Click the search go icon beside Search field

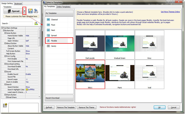click(36, 23)
